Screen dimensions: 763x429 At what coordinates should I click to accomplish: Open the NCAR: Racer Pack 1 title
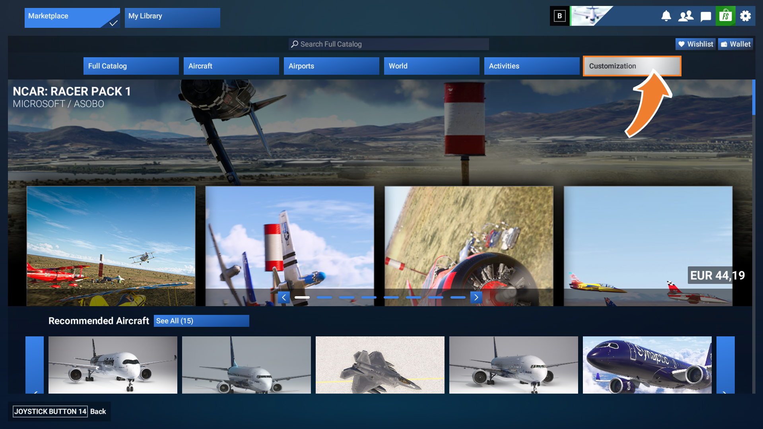(72, 91)
